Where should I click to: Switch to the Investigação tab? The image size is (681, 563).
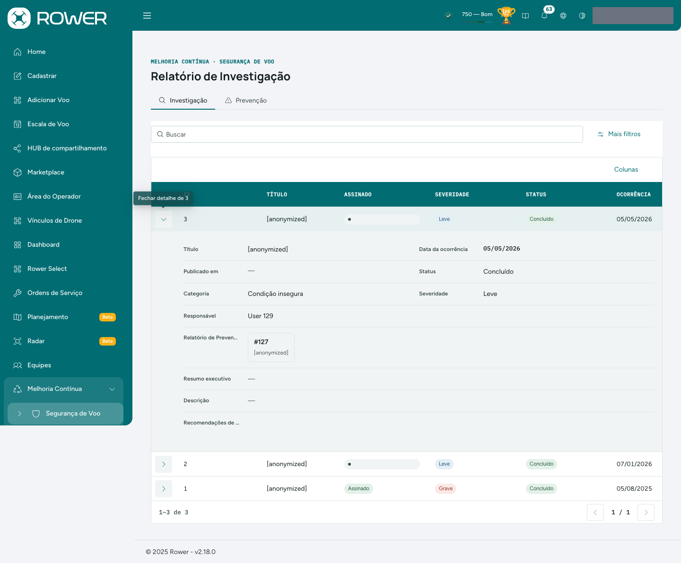point(183,100)
